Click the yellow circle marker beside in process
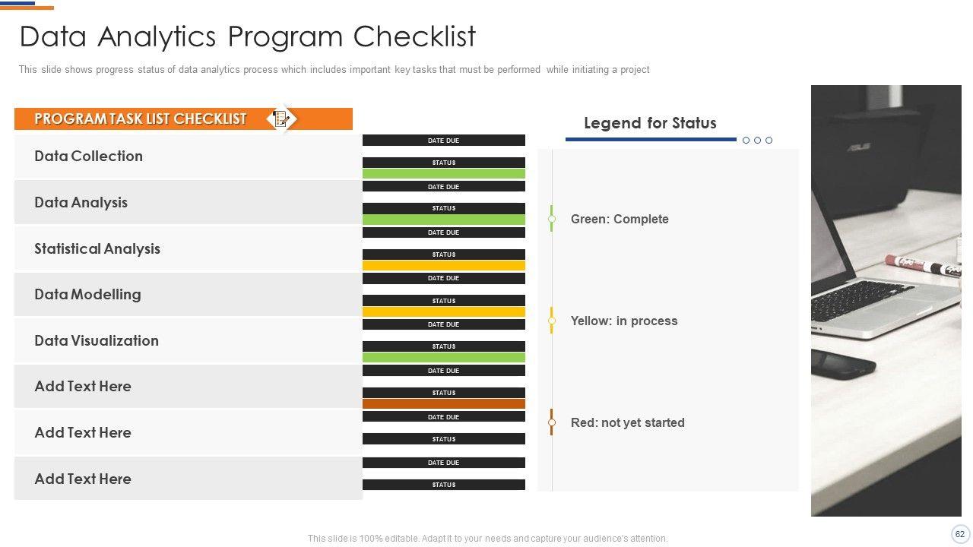The image size is (973, 547). tap(552, 321)
